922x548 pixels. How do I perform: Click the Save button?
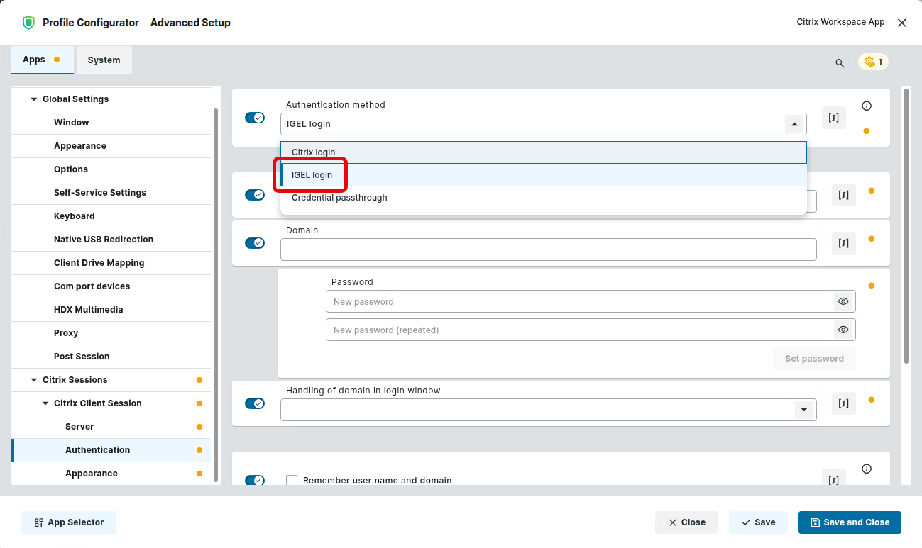(758, 522)
